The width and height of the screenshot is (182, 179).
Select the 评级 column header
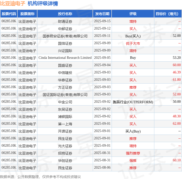pos(133,14)
